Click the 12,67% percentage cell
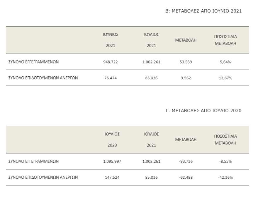This screenshot has height=198, width=258. pyautogui.click(x=226, y=78)
